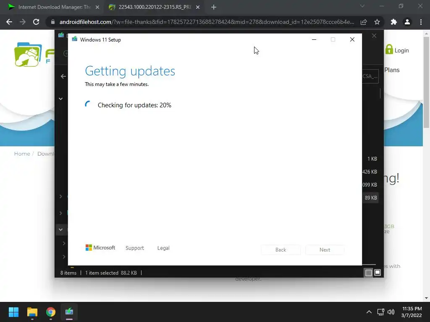Expand the first nested tree node in Explorer
Image resolution: width=430 pixels, height=322 pixels.
64,243
